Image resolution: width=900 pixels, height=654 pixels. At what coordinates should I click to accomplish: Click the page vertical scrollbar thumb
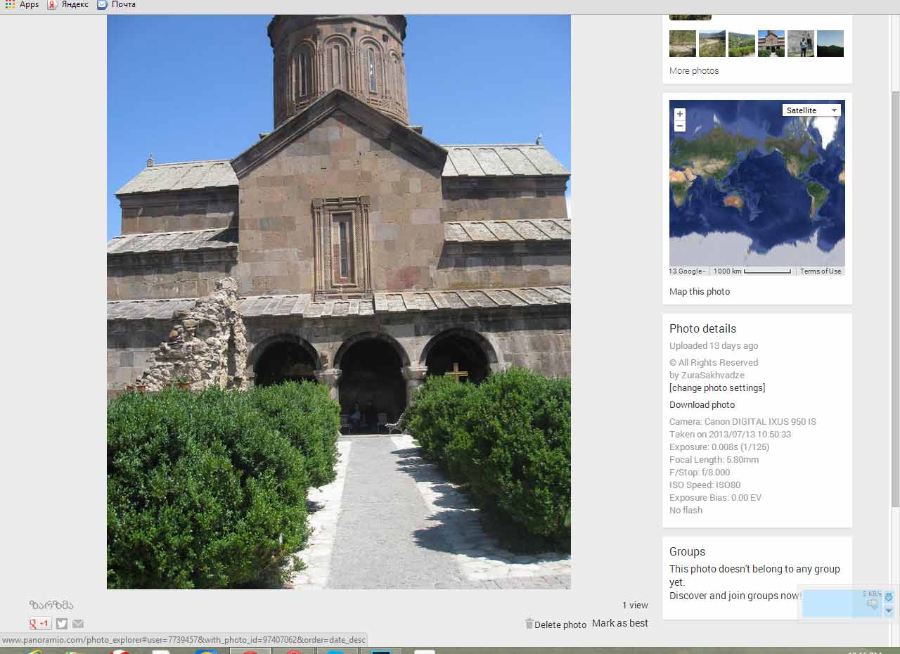click(x=895, y=295)
